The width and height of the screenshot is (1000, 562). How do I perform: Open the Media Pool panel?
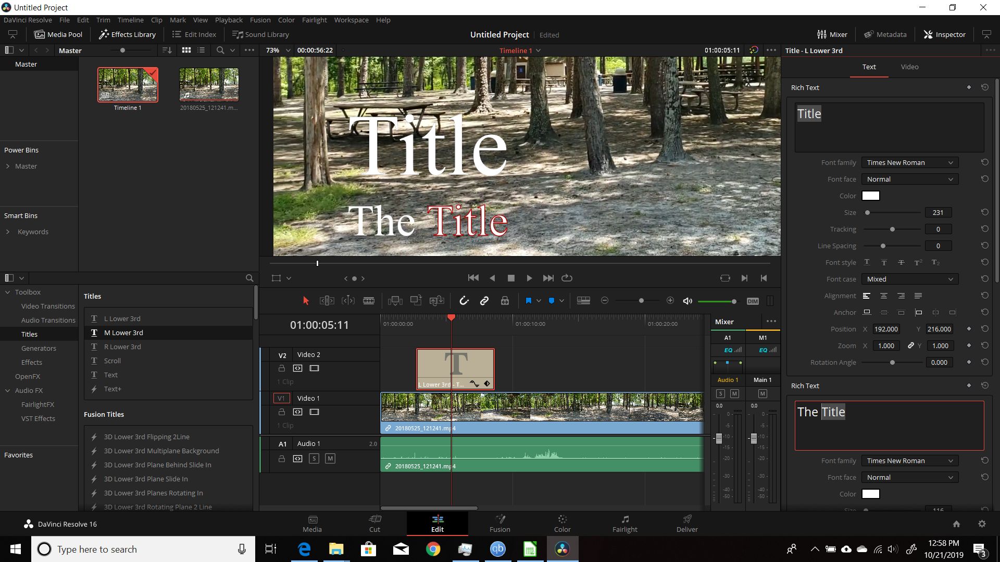(x=58, y=34)
